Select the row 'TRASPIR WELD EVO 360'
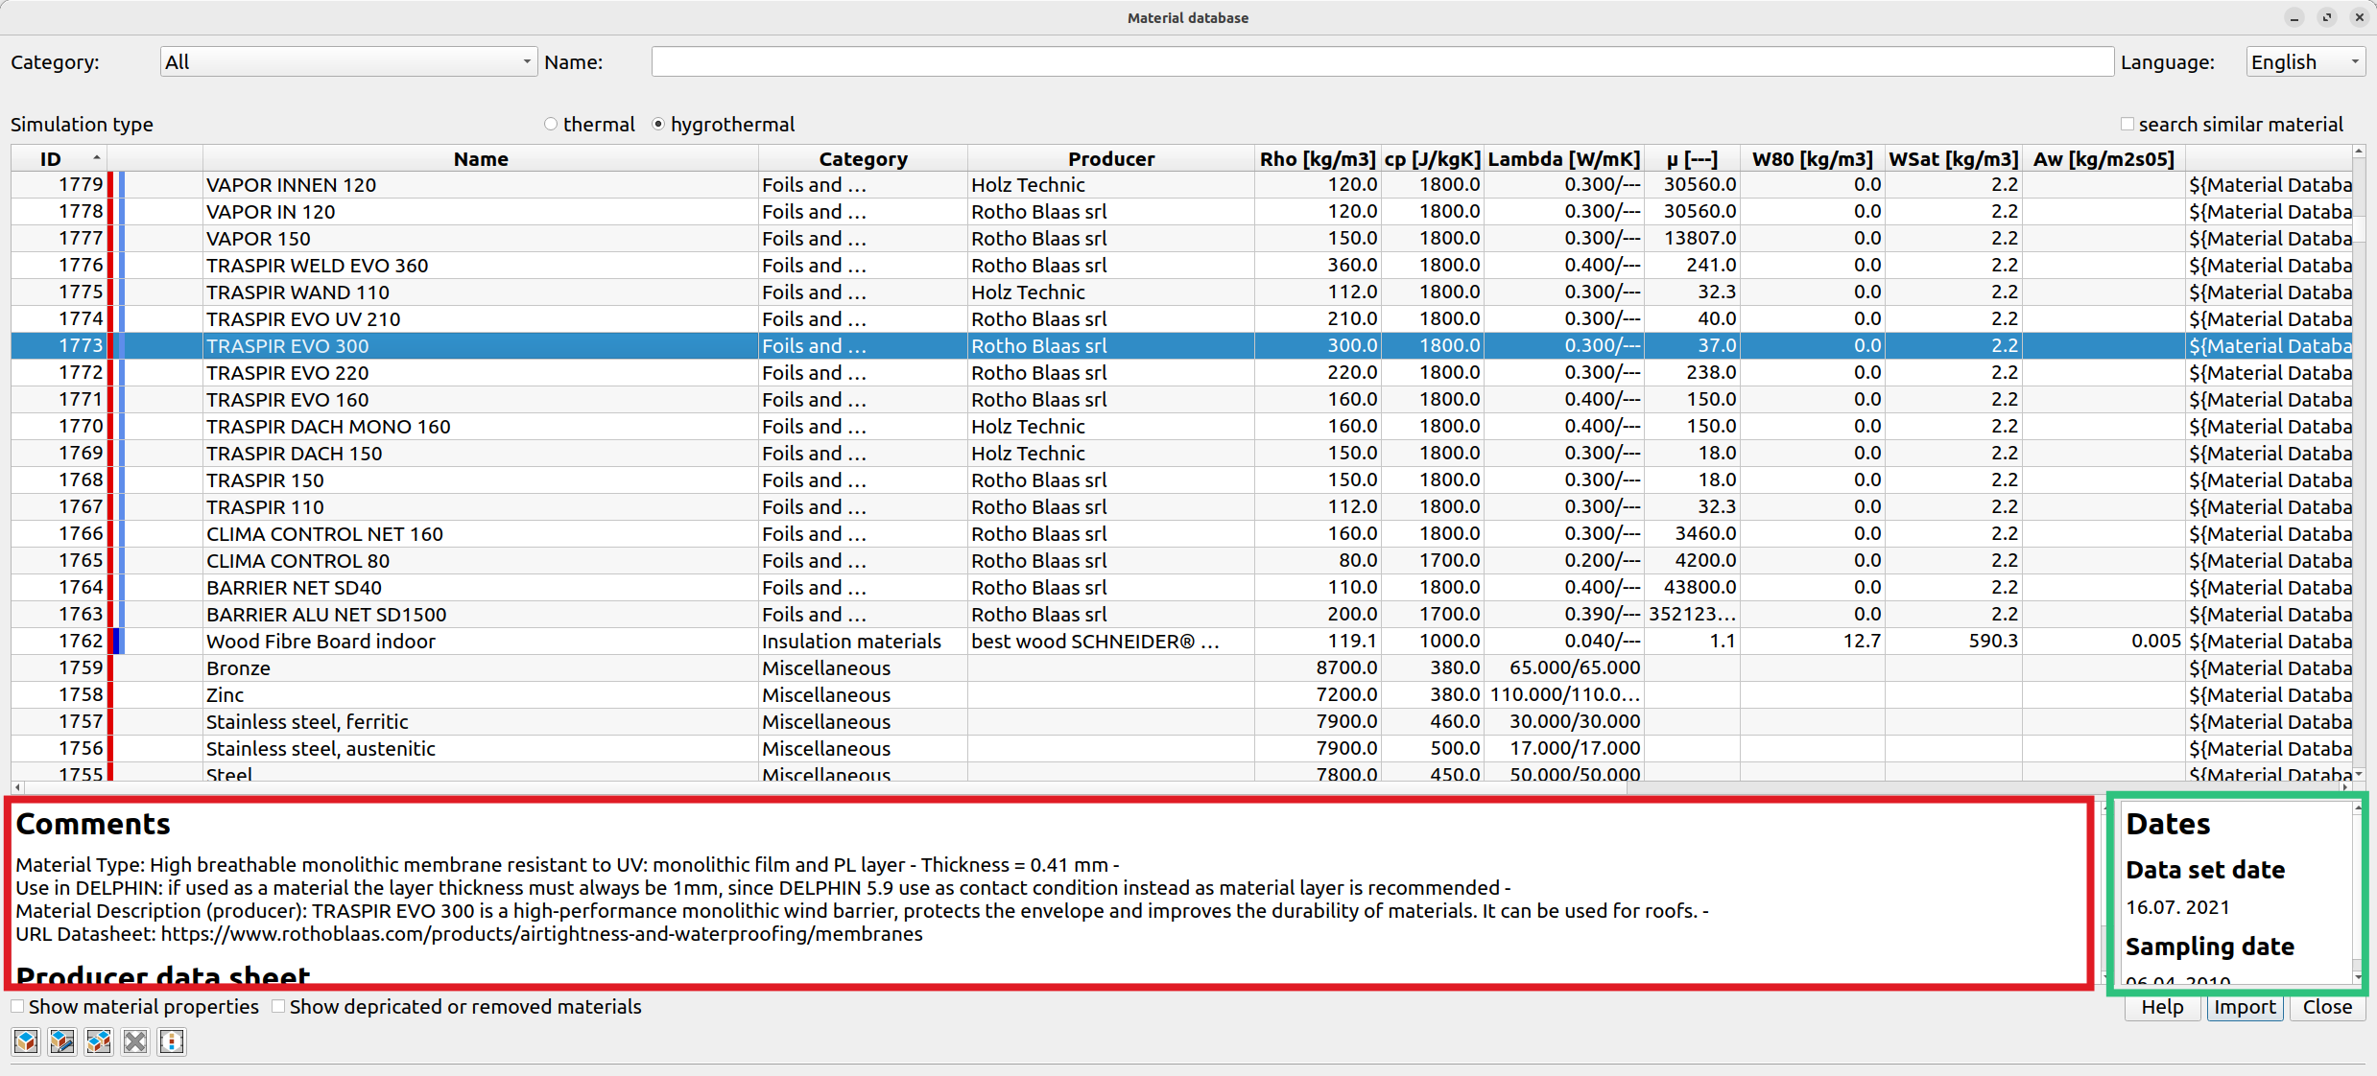This screenshot has width=2377, height=1076. 1181,266
